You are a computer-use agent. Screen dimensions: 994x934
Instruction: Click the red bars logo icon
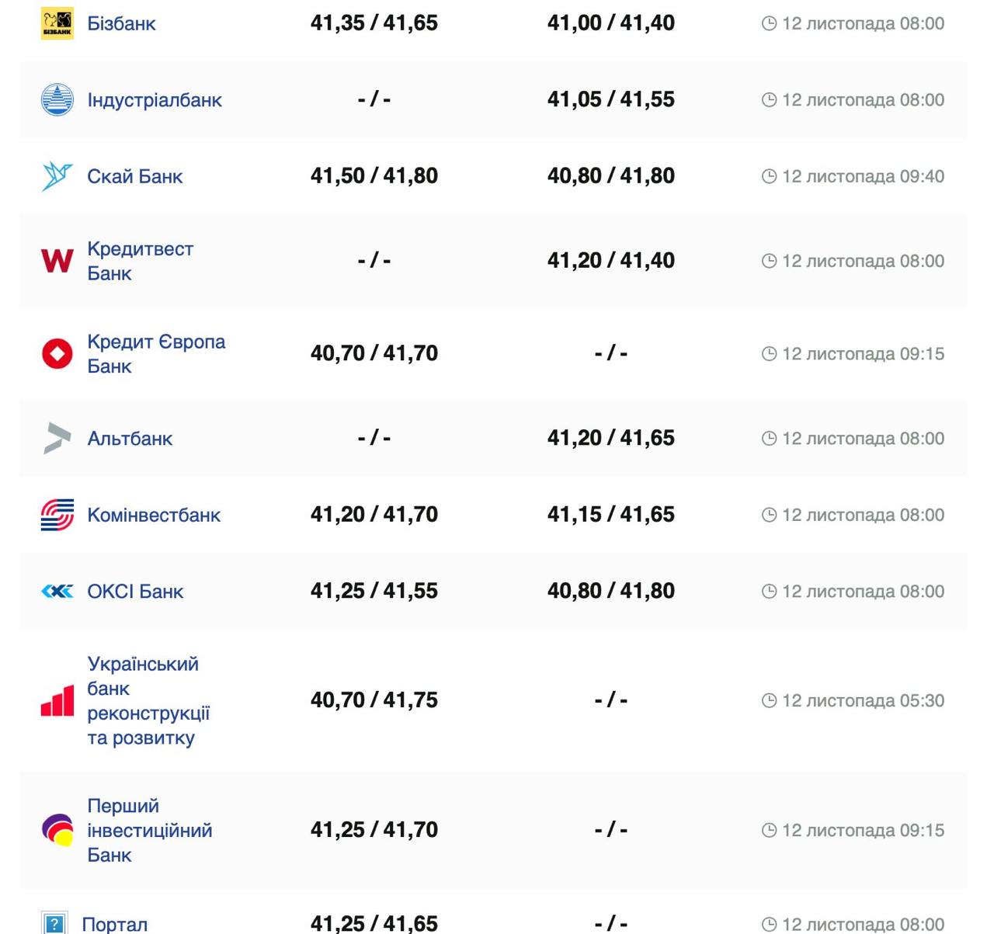[57, 700]
